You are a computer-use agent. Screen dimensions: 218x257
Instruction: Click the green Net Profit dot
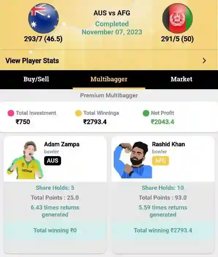click(x=146, y=113)
